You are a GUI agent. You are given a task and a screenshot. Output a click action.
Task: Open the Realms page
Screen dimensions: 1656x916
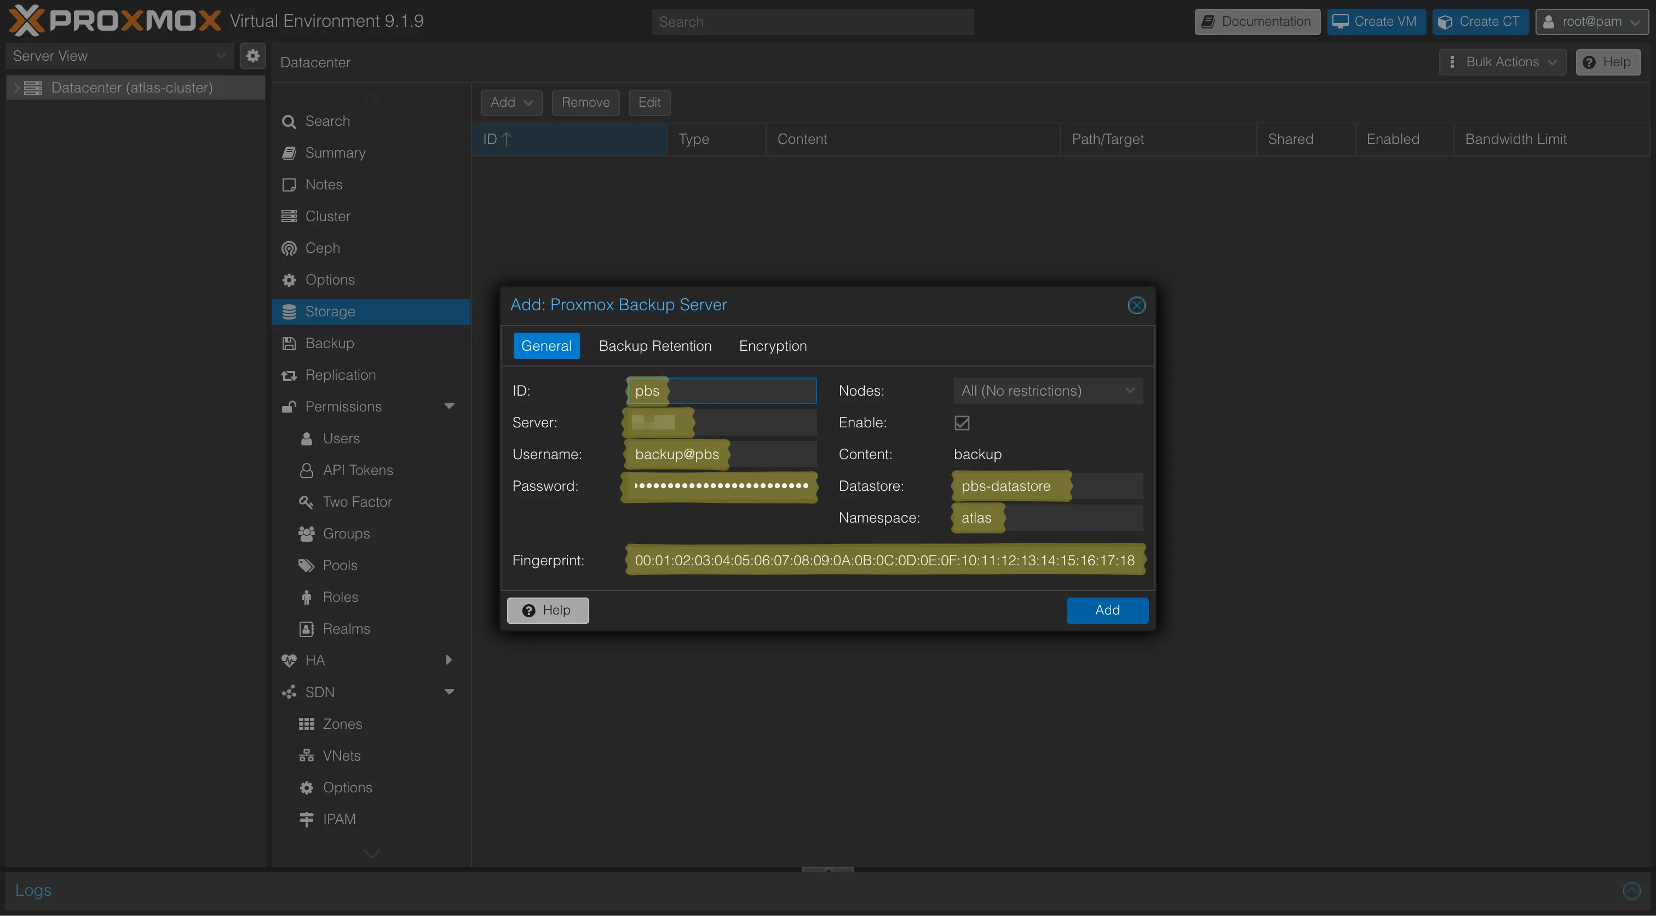(371, 629)
